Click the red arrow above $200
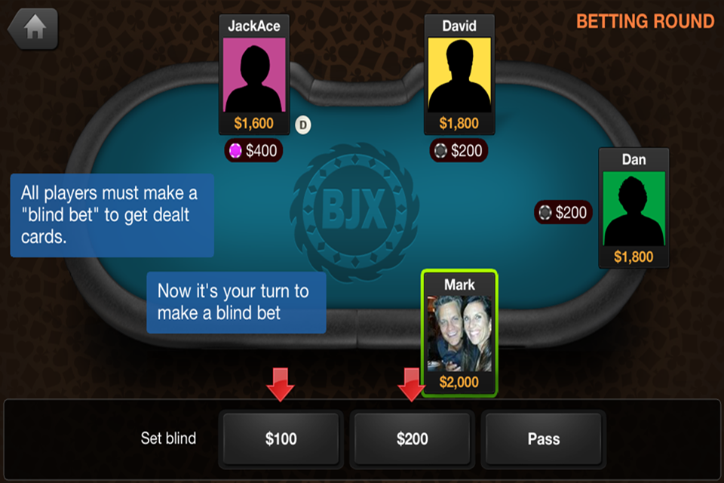724x483 pixels. pyautogui.click(x=410, y=385)
